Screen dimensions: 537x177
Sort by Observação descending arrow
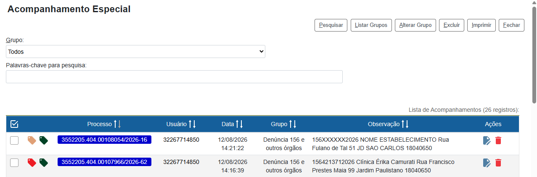tap(407, 124)
